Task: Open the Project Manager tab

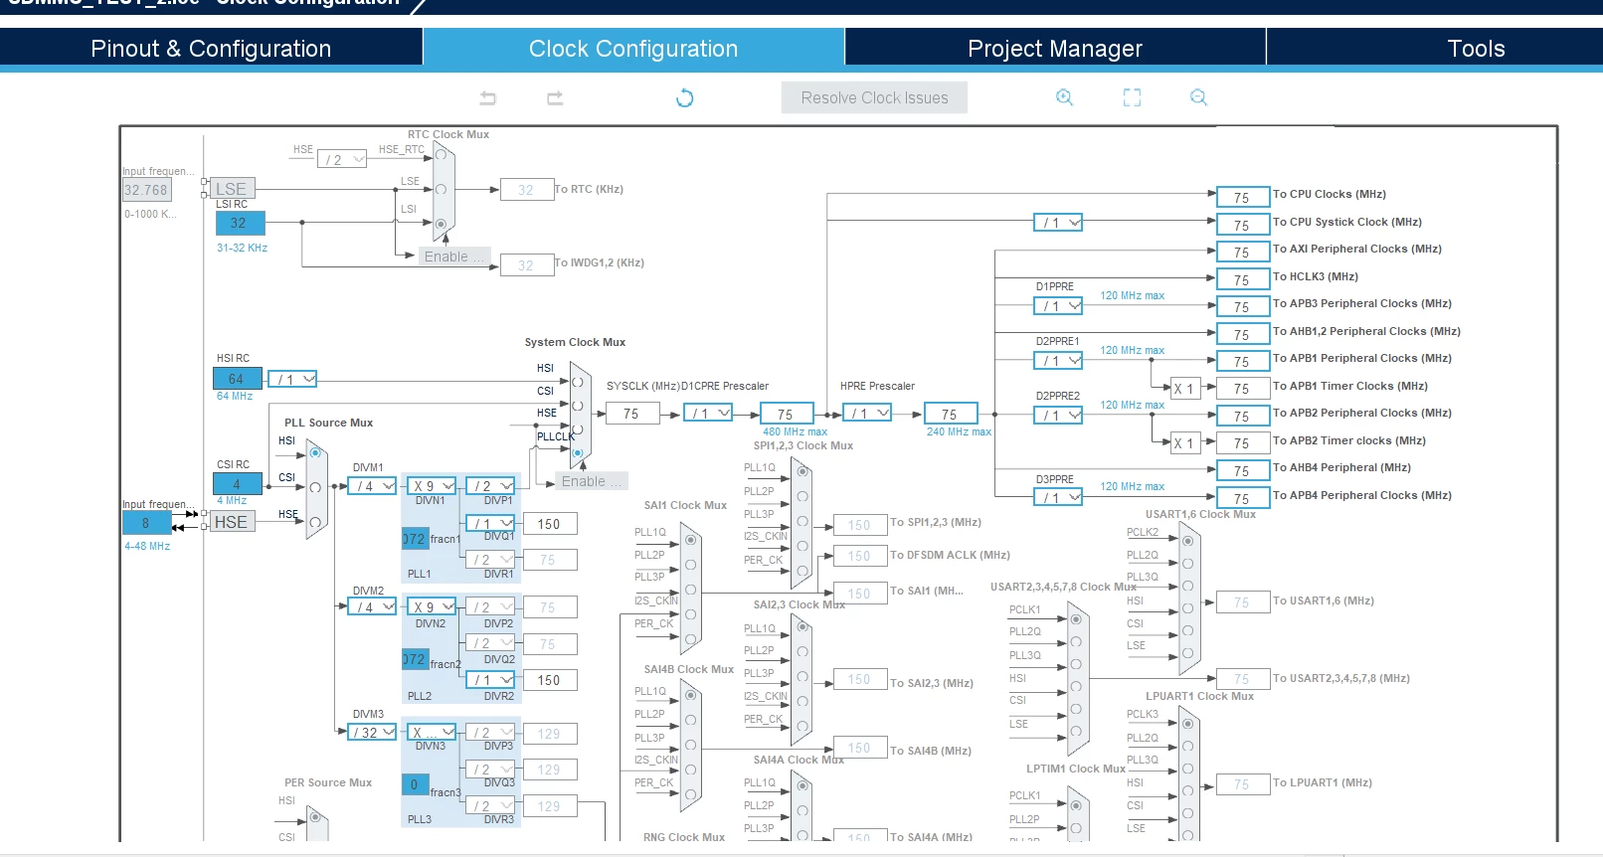Action: [x=1055, y=49]
